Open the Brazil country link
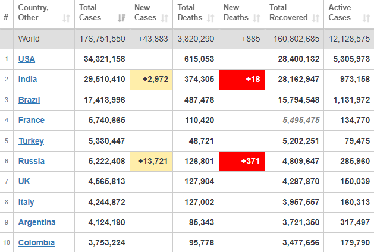374x252 pixels. point(29,100)
